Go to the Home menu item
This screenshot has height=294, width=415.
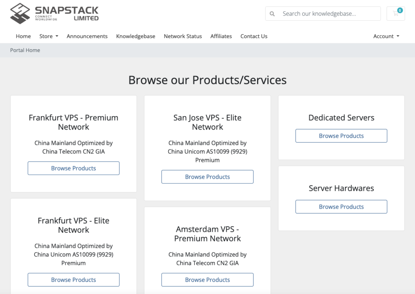pyautogui.click(x=23, y=36)
